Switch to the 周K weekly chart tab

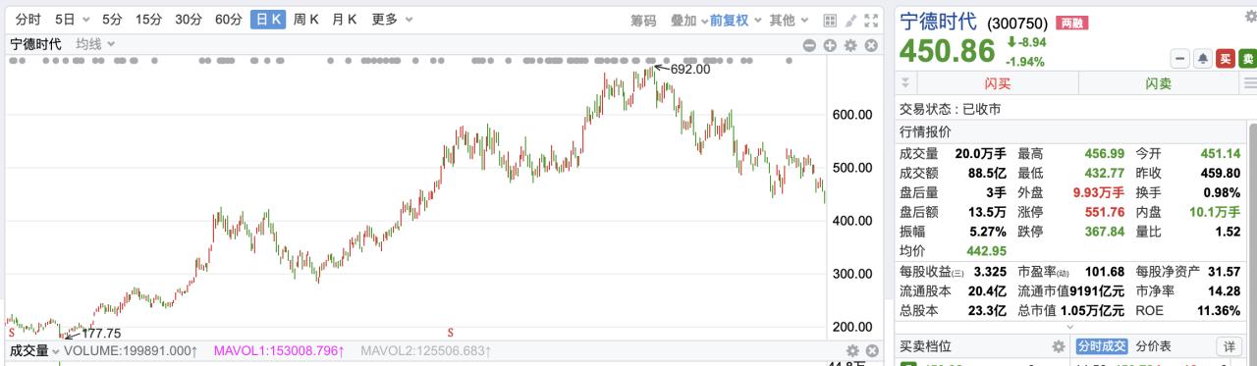click(306, 19)
